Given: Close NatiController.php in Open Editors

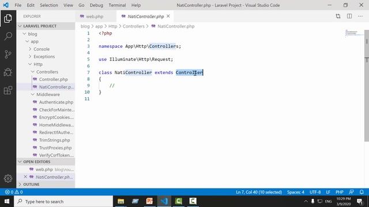Looking at the screenshot, I should pos(25,177).
